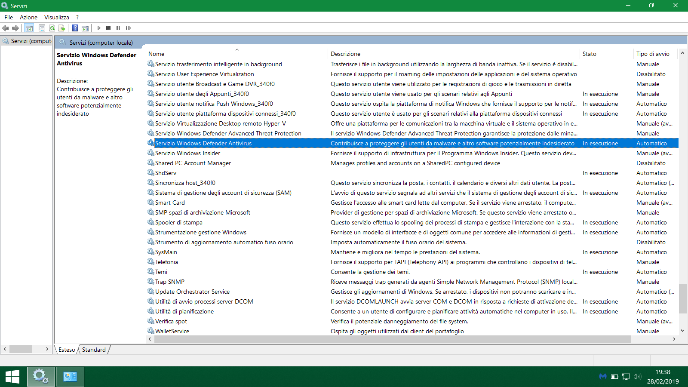Image resolution: width=688 pixels, height=387 pixels.
Task: Click gear icon of Spooler di stampa
Action: coord(151,222)
